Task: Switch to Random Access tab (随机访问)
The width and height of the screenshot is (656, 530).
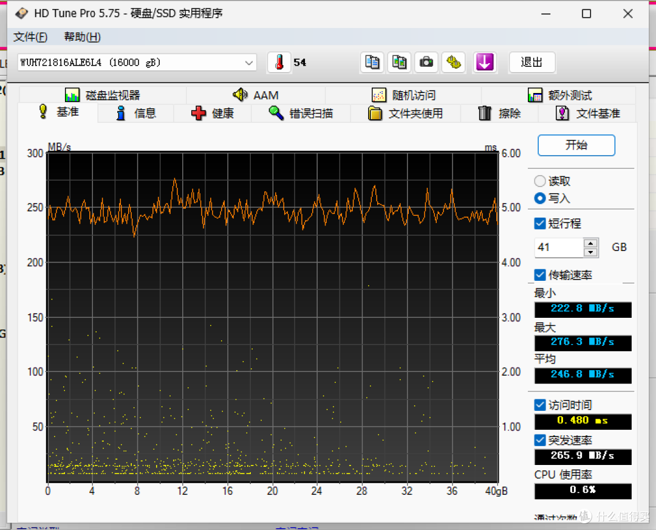Action: 403,95
